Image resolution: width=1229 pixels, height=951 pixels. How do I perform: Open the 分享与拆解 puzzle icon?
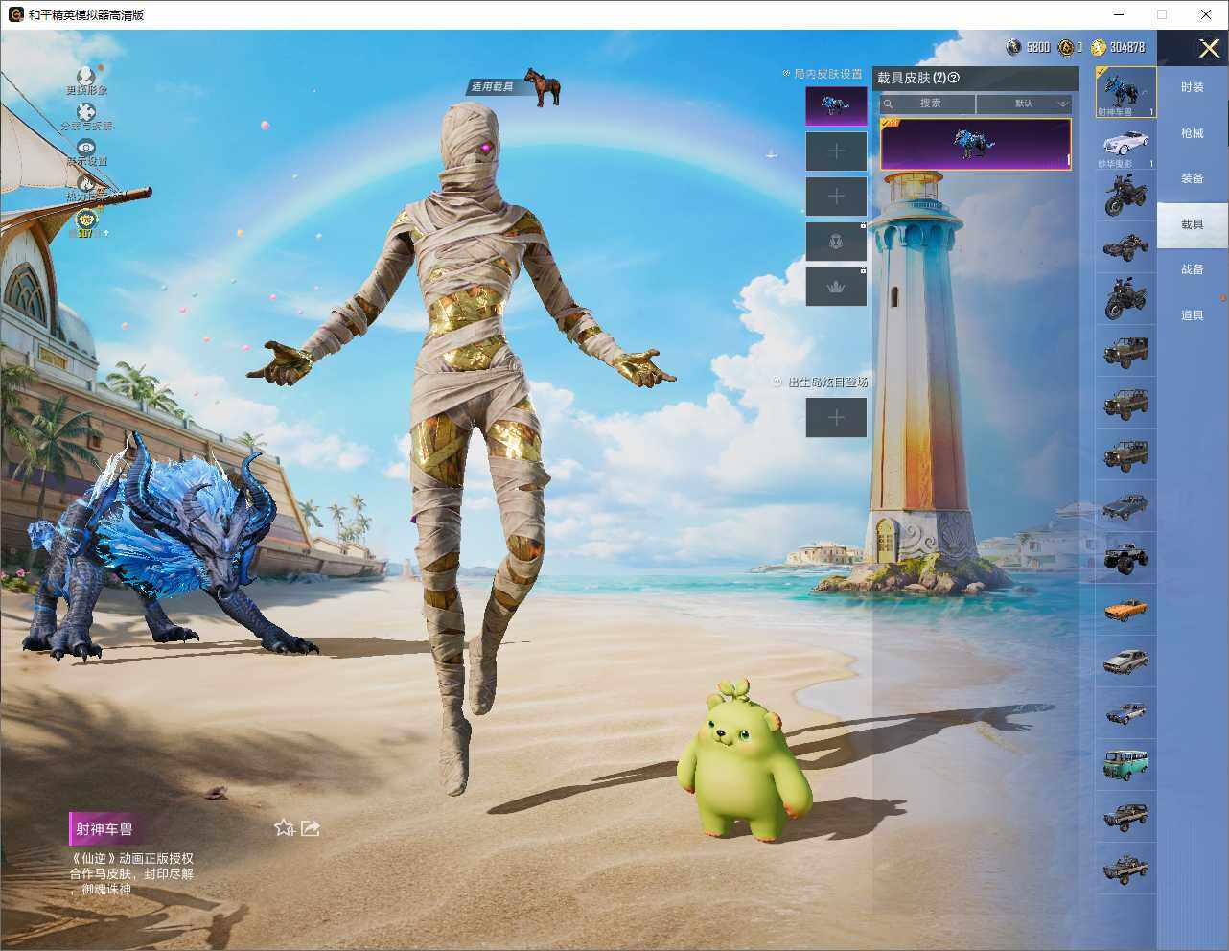86,112
